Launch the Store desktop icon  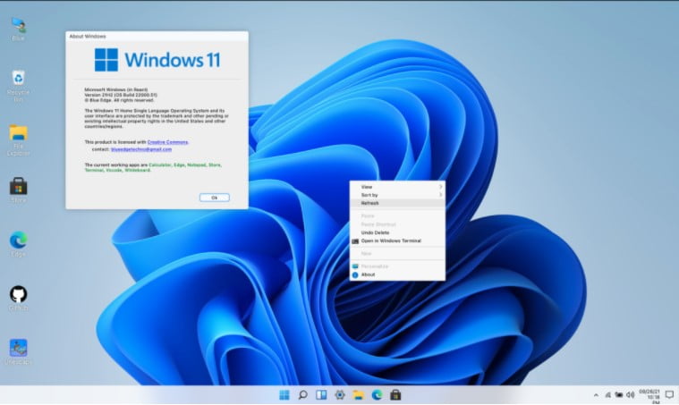[18, 186]
